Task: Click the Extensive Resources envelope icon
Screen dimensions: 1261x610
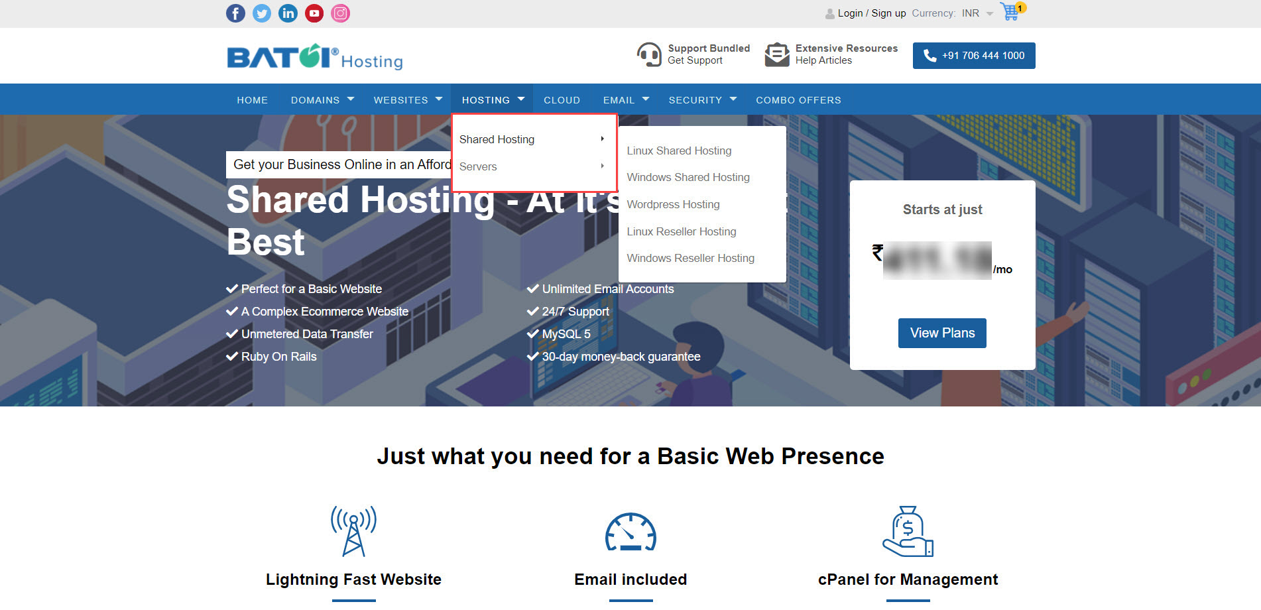Action: click(x=776, y=54)
